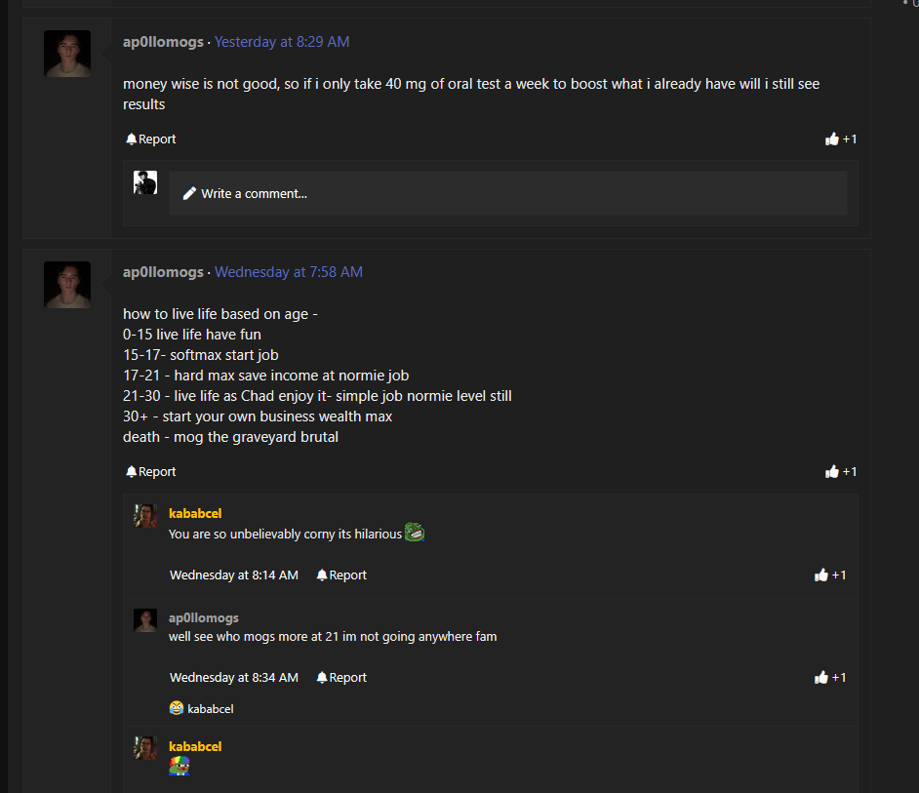Report kababcel's Wednesday 8:14 AM comment
Screen dimensions: 919x793
pos(341,575)
